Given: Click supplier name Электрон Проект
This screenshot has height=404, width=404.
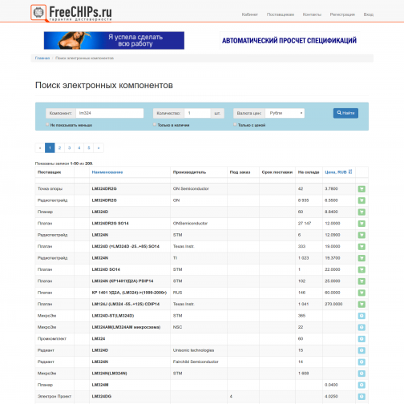Looking at the screenshot, I should point(55,396).
